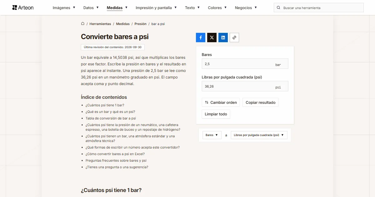Image resolution: width=375 pixels, height=197 pixels.
Task: Click the Última revisión date badge
Action: point(112,47)
